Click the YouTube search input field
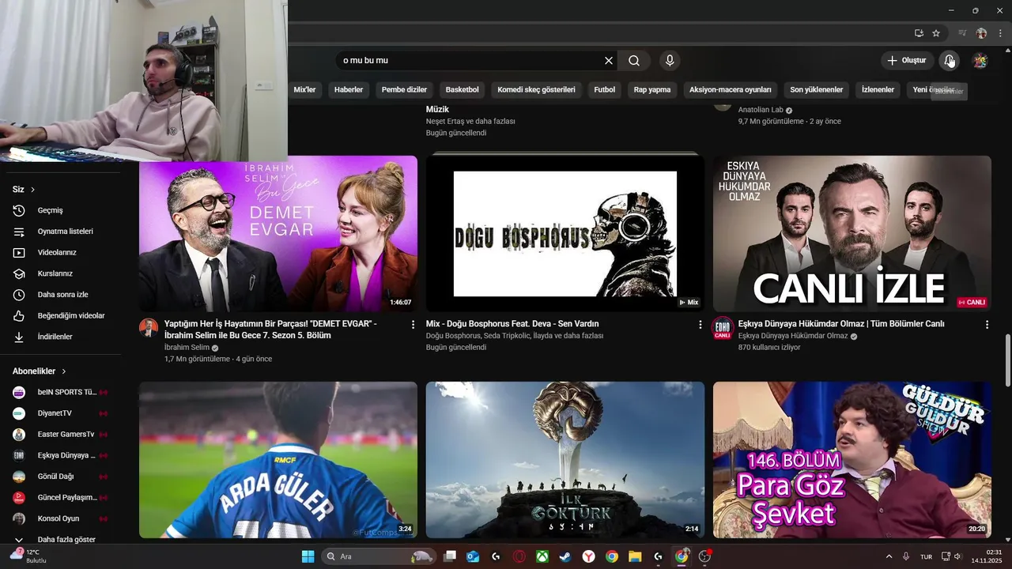Image resolution: width=1012 pixels, height=569 pixels. pyautogui.click(x=470, y=61)
